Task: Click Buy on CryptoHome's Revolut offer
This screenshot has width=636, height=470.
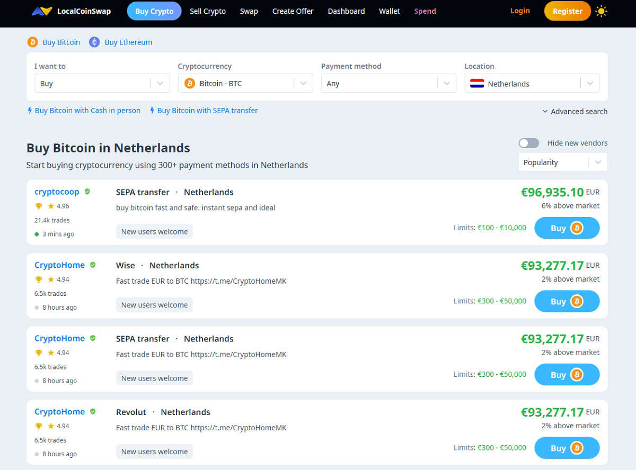Action: [x=567, y=448]
